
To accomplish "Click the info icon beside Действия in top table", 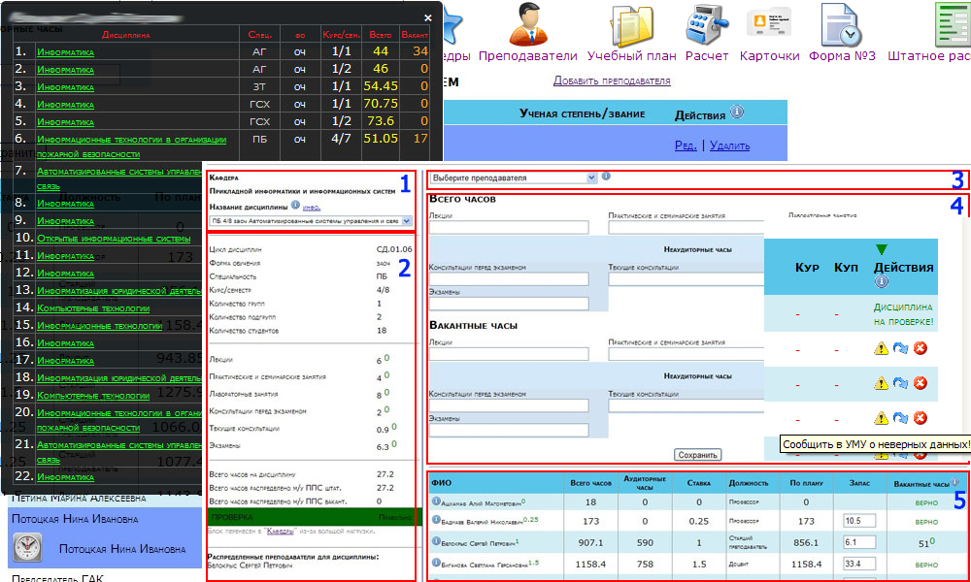I will 737,113.
